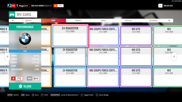Click the A 772 class badge
This screenshot has width=182, height=102.
[x=17, y=78]
